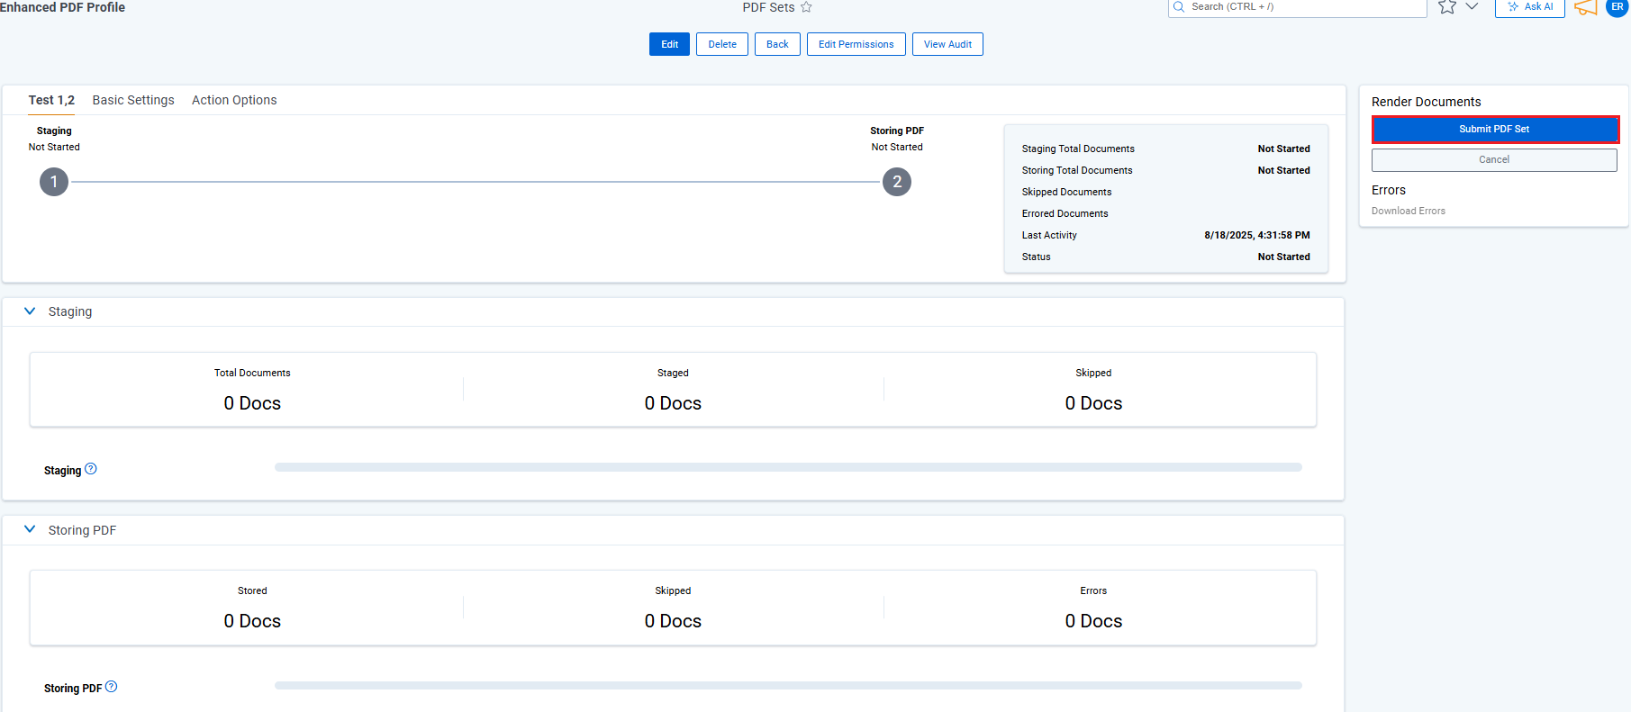Click the Last Activity timestamp value
The image size is (1631, 712).
click(1257, 235)
